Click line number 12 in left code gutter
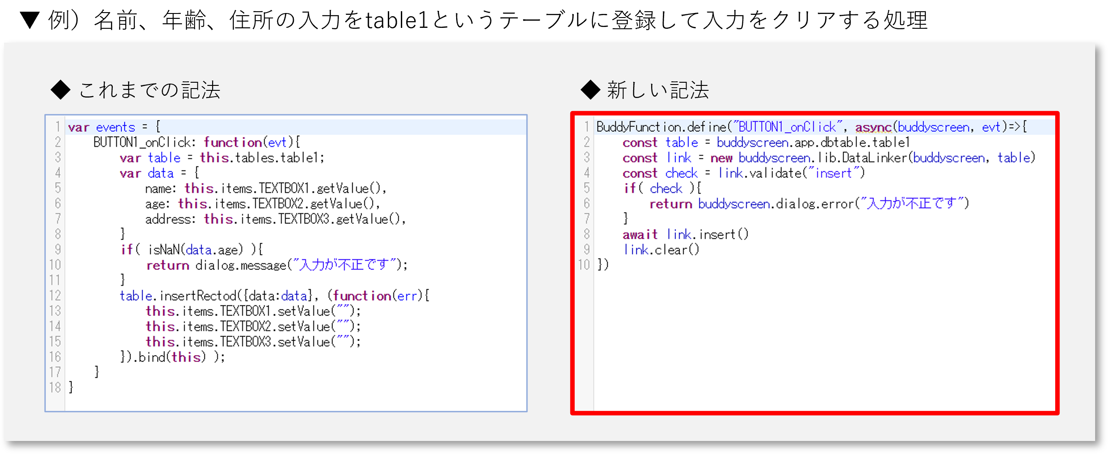 55,295
